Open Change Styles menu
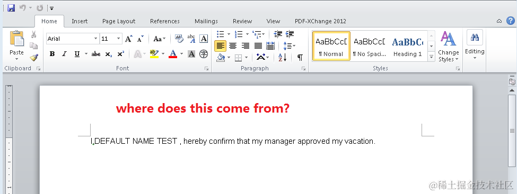The width and height of the screenshot is (517, 194). [x=449, y=47]
